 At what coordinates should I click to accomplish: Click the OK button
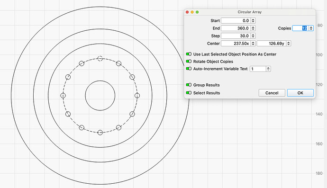300,93
